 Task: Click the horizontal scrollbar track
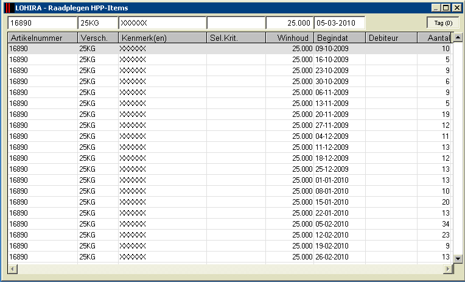click(230, 269)
